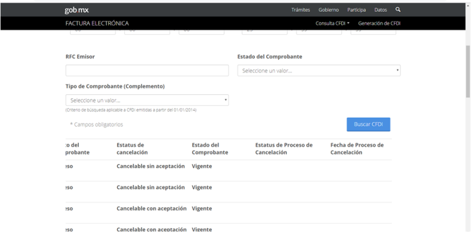Viewport: 471px width, 232px height.
Task: Select first Cancelable con aceptación cell
Action: pos(151,208)
